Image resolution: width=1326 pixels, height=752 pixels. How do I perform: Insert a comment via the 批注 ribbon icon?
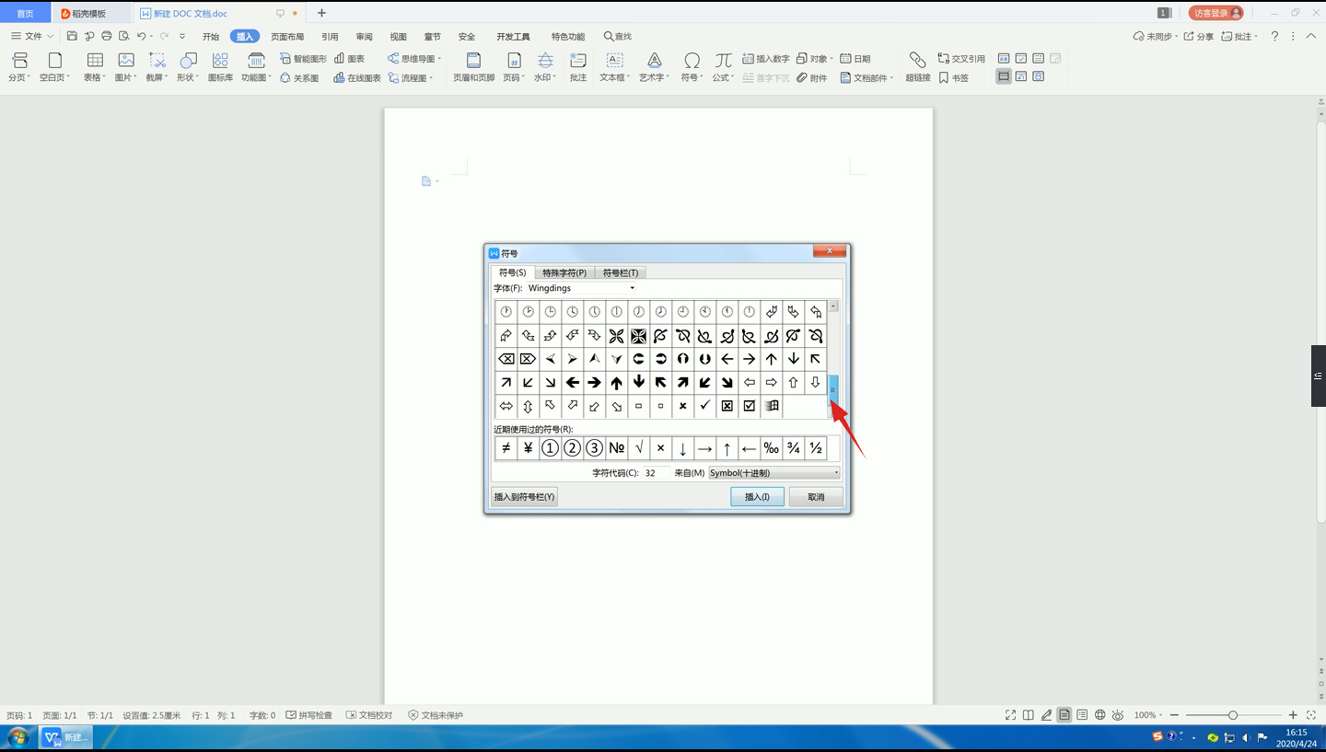click(x=578, y=67)
